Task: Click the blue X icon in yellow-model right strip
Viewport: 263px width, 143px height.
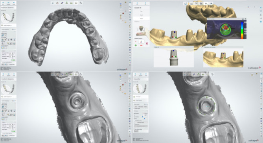Action: [x=261, y=7]
